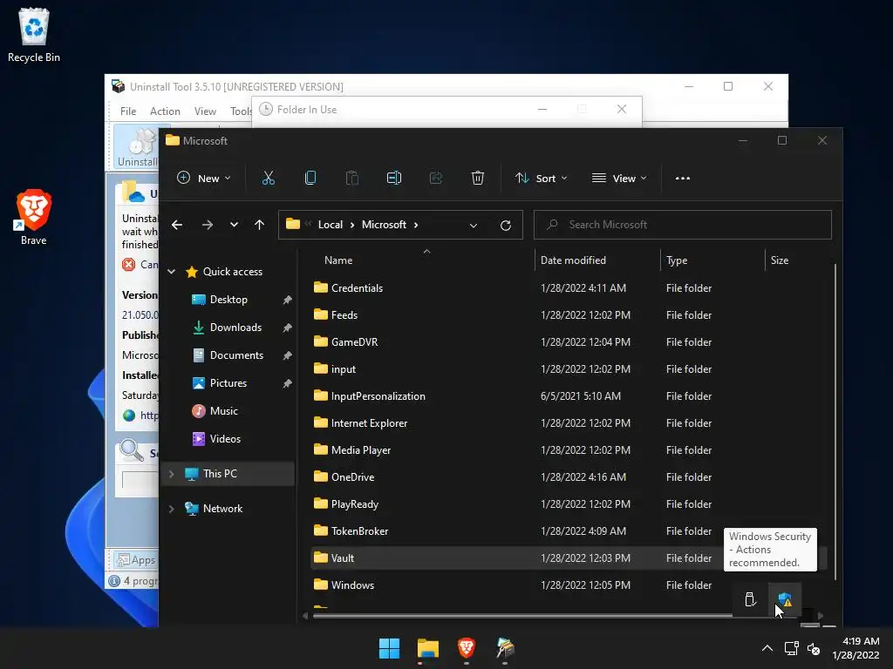Open the New item dropdown
The height and width of the screenshot is (669, 893).
click(203, 178)
